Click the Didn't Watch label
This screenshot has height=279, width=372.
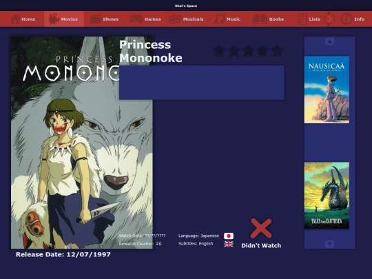coord(261,245)
